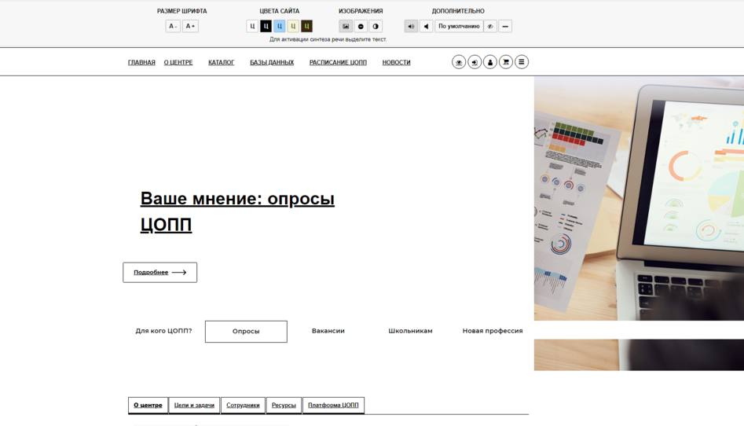Increase font size with A+ button

pyautogui.click(x=190, y=26)
